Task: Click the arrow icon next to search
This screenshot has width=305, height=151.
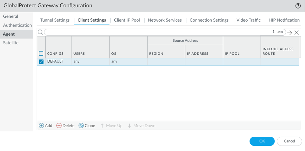Action: [289, 33]
